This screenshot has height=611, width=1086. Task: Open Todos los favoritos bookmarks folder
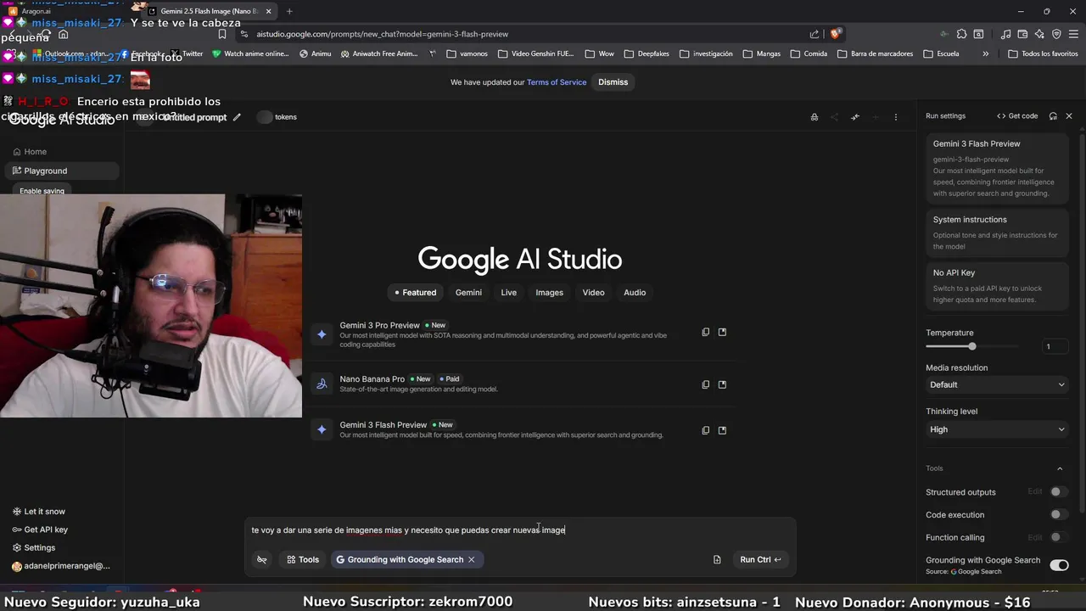1043,53
